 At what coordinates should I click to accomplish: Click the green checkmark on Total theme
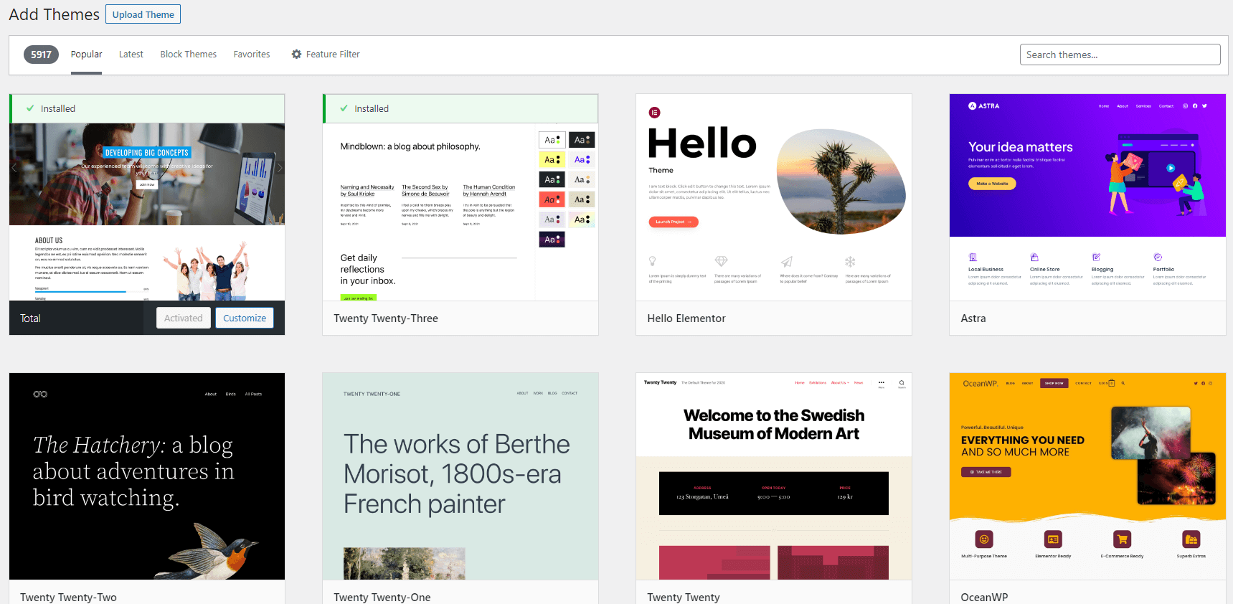[x=30, y=109]
